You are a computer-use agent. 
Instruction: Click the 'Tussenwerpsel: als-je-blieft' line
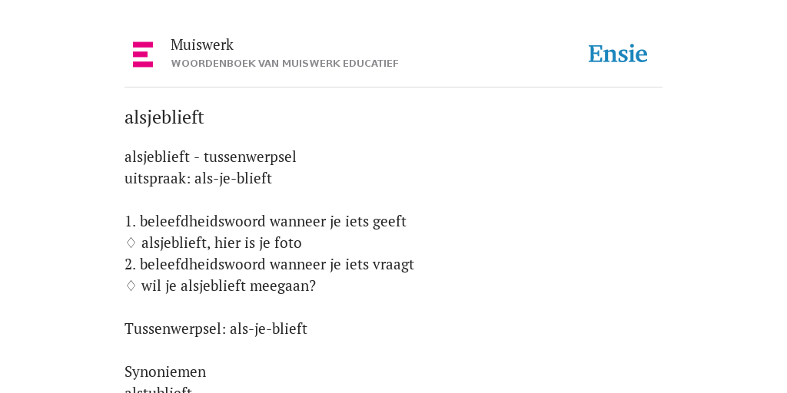(x=216, y=329)
